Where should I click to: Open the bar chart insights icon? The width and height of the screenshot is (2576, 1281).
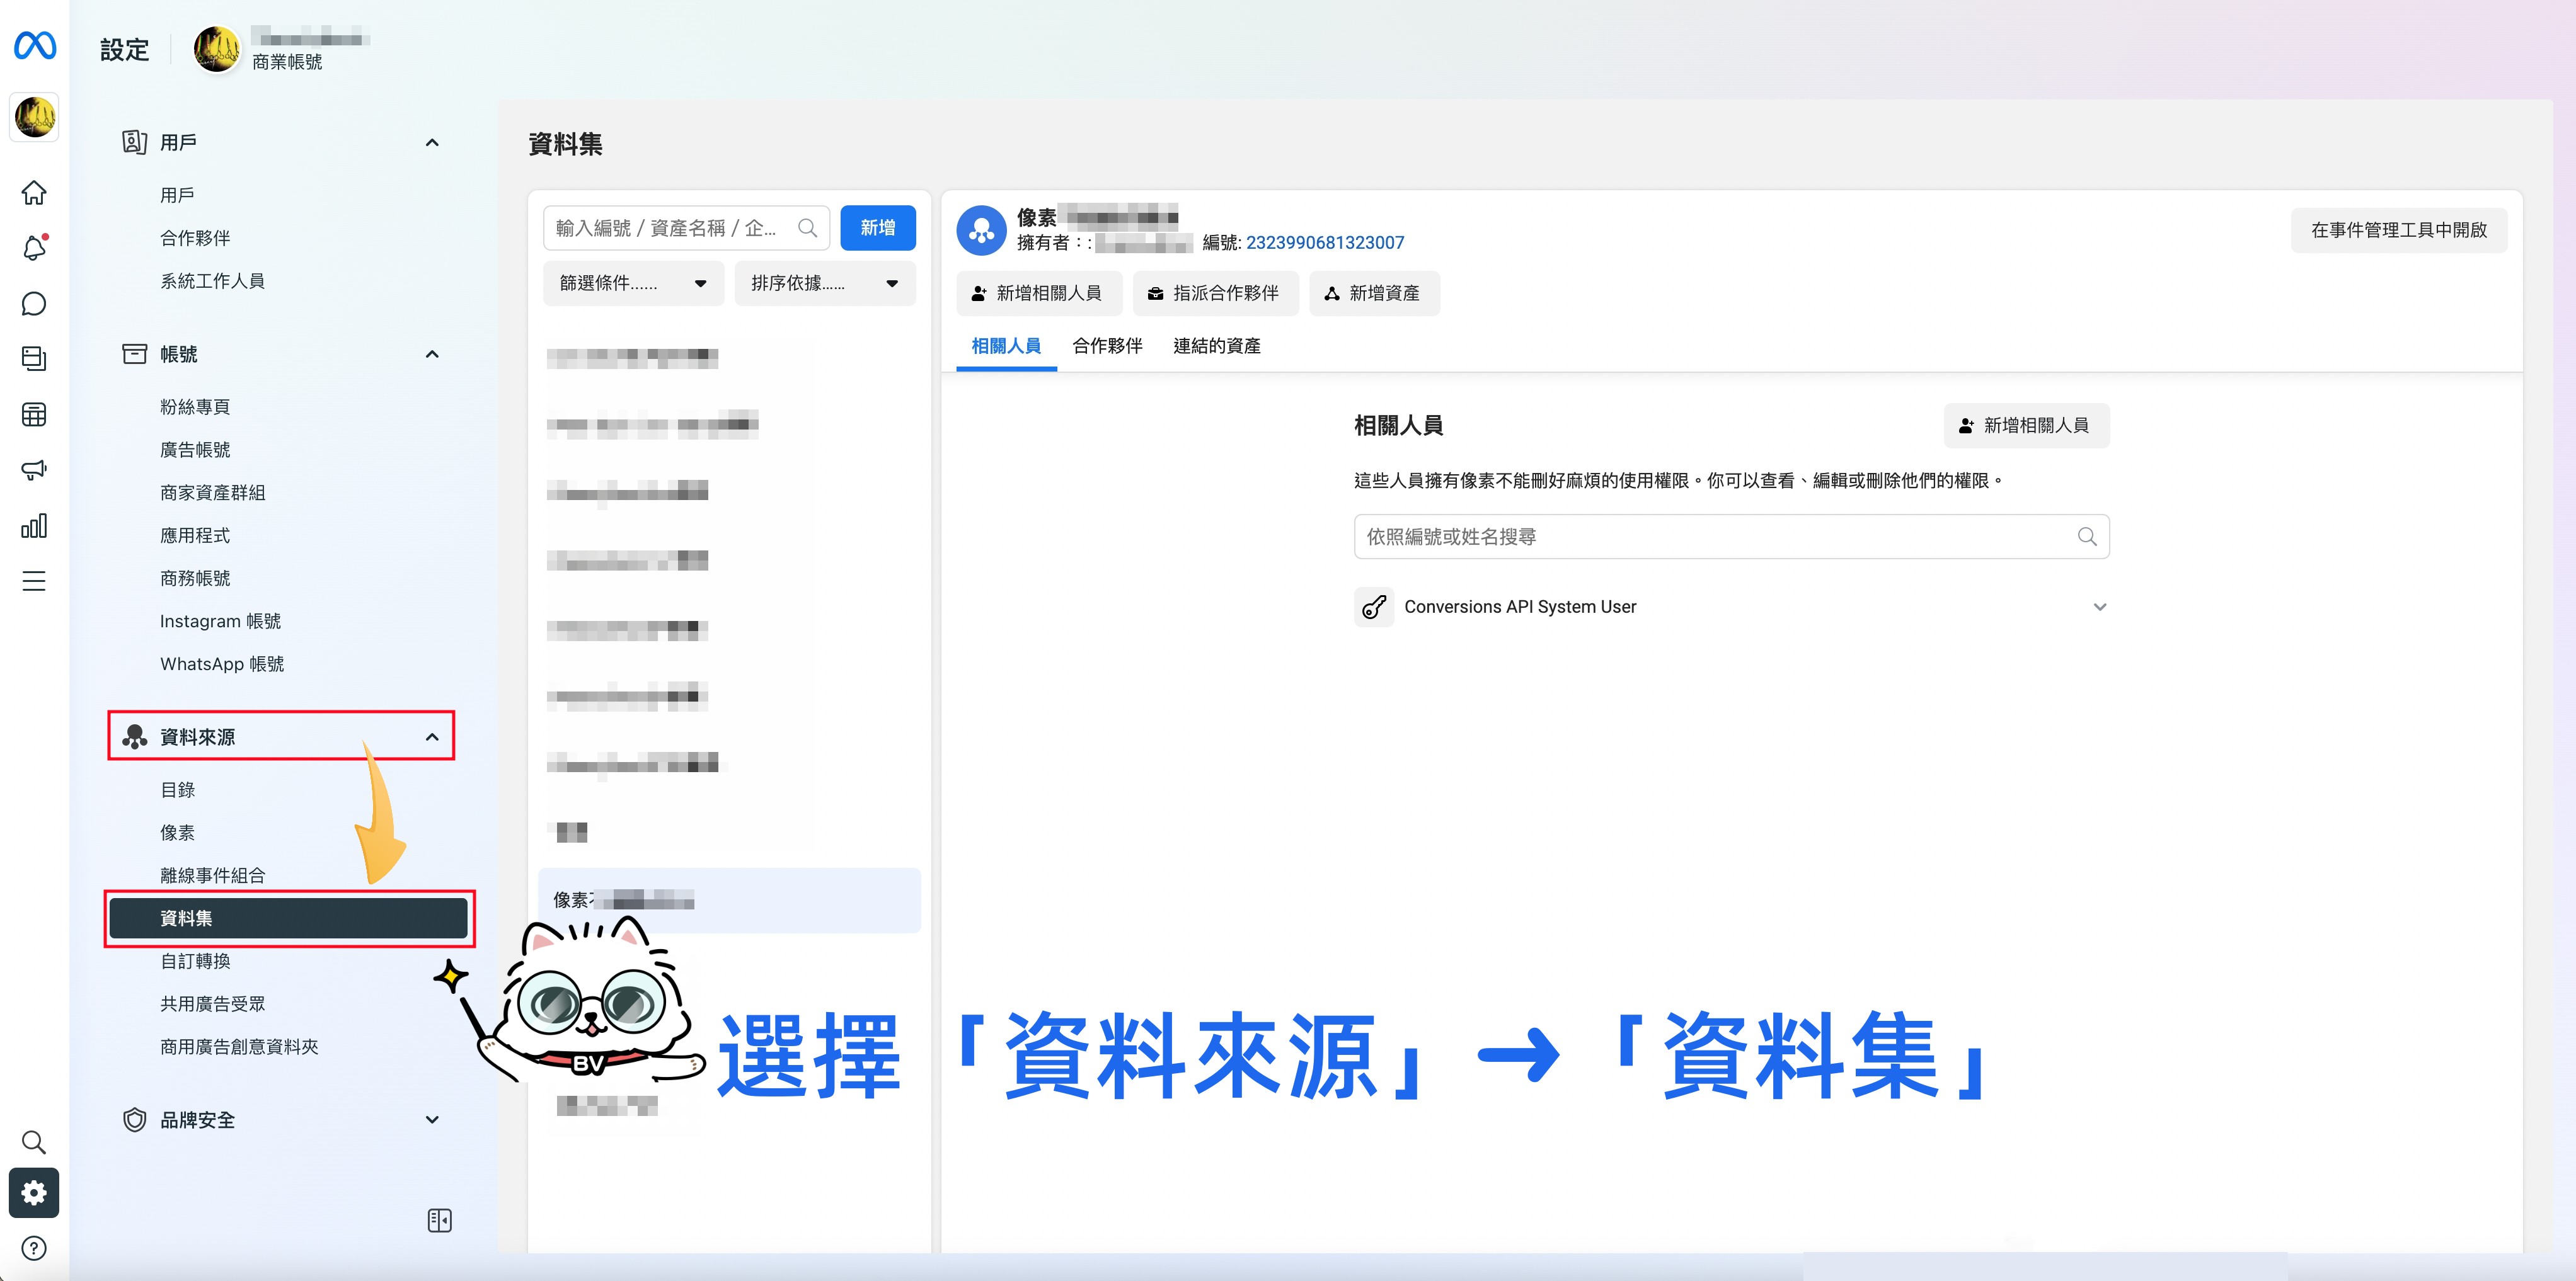coord(34,526)
